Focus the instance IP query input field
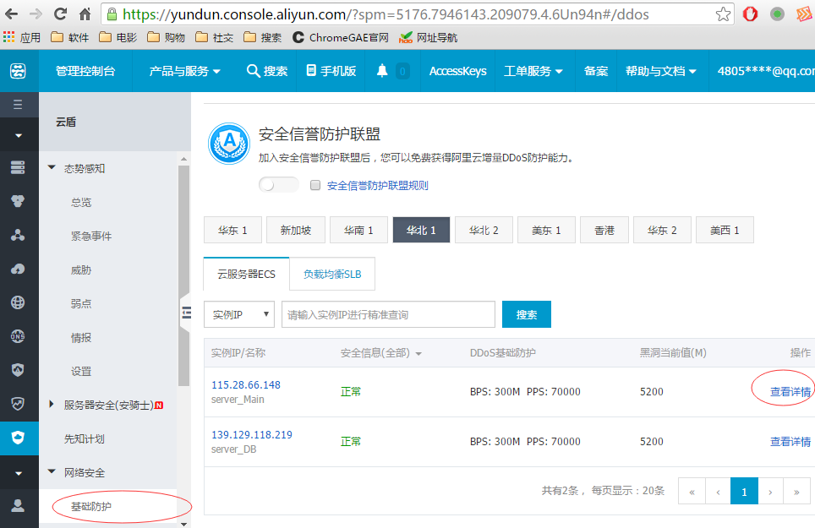This screenshot has width=815, height=528. click(x=388, y=314)
